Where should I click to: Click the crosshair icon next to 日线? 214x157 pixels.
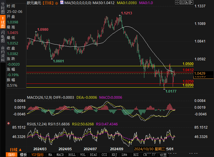57,3
